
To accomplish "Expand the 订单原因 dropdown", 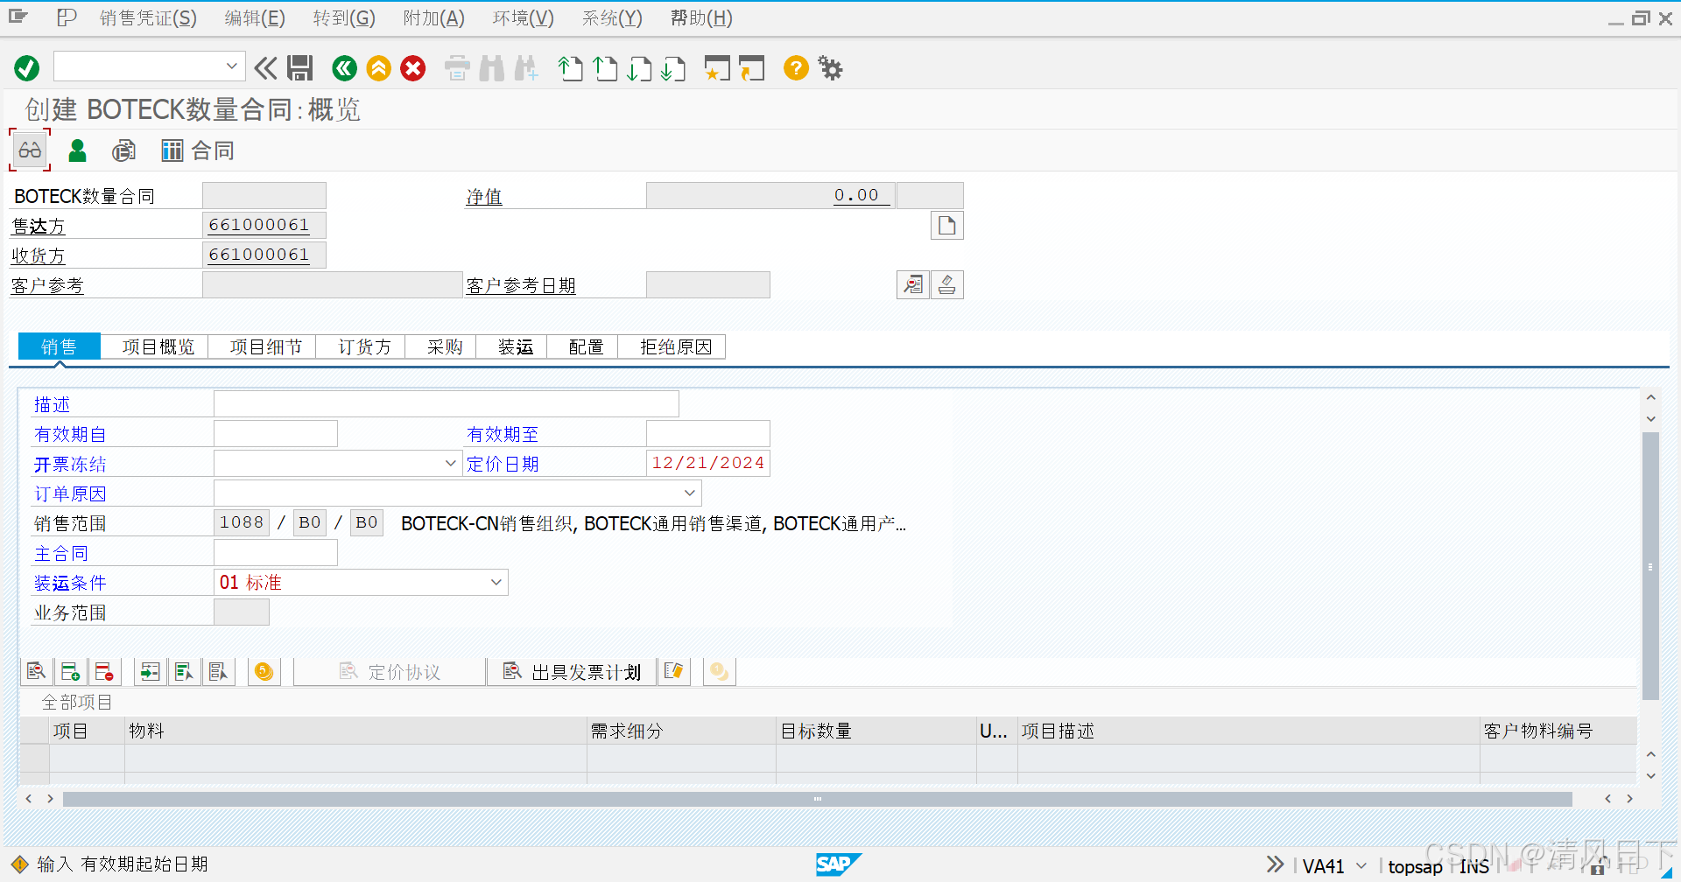I will (690, 493).
